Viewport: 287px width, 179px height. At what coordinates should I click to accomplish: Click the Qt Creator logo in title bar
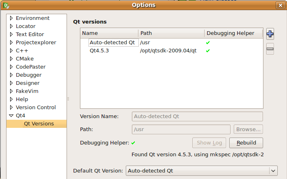(x=6, y=5)
